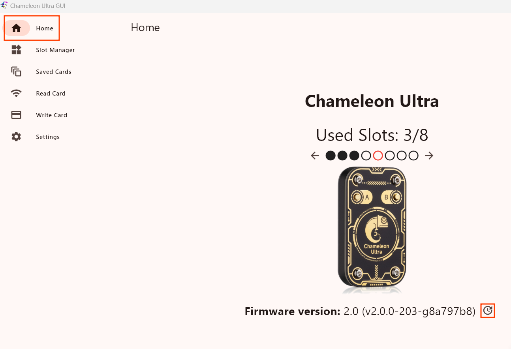
Task: Activate the first filled slot indicator
Action: [x=330, y=156]
